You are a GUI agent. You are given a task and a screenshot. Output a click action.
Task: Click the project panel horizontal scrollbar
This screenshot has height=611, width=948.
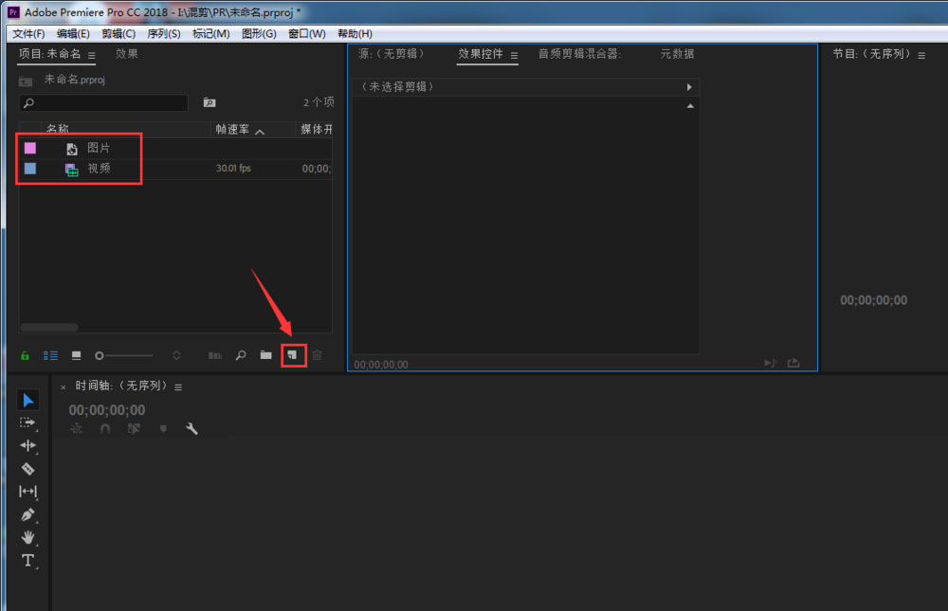[49, 328]
